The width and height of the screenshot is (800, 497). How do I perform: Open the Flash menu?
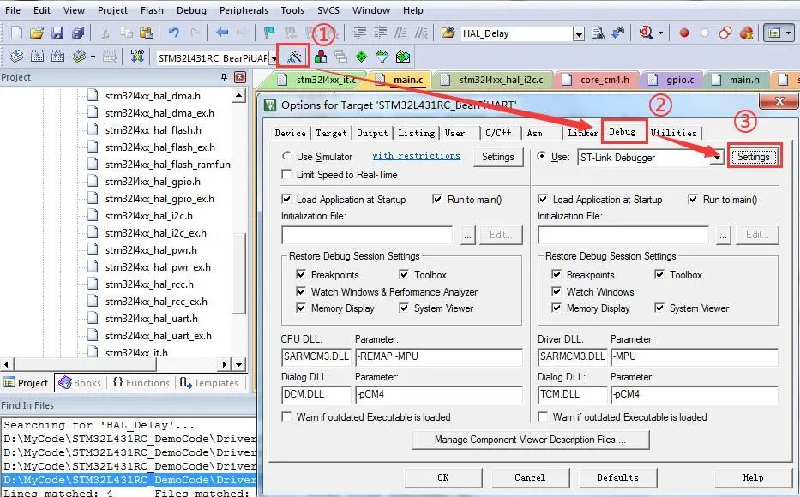152,10
